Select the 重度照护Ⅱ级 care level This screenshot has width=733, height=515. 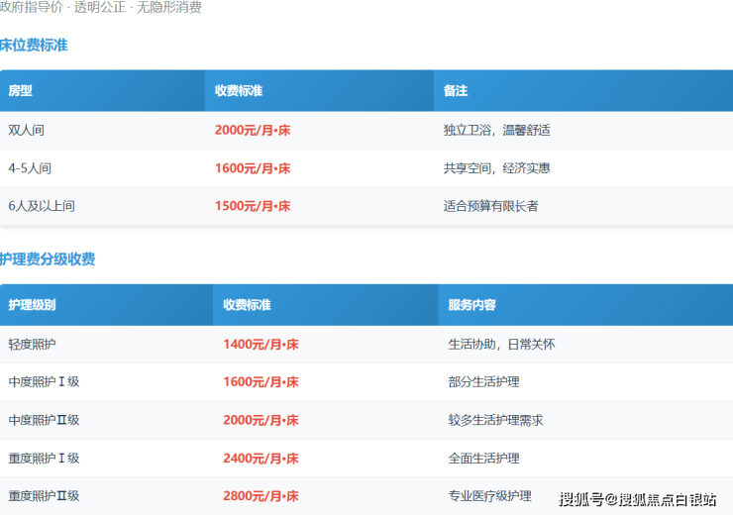(44, 496)
